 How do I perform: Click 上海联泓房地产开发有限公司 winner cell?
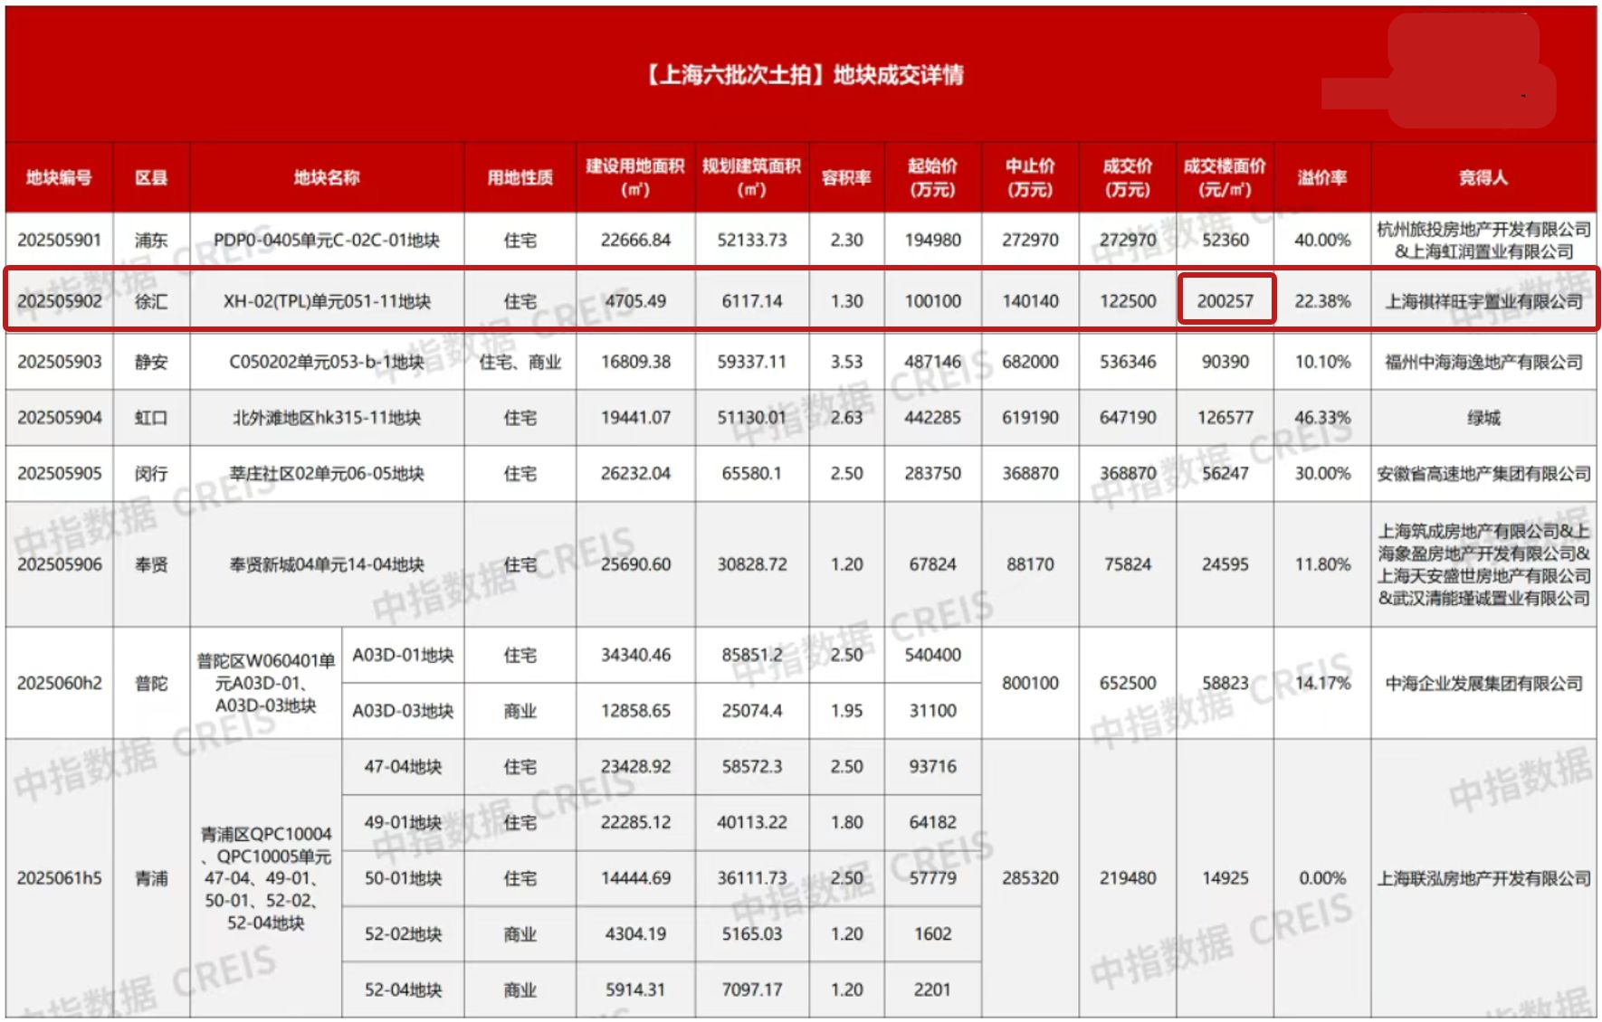click(x=1483, y=878)
